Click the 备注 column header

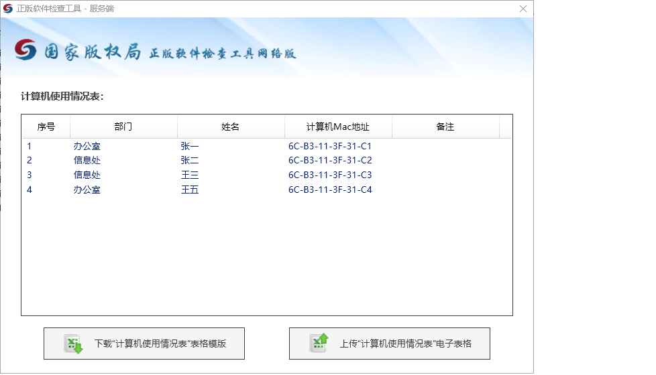(x=445, y=127)
